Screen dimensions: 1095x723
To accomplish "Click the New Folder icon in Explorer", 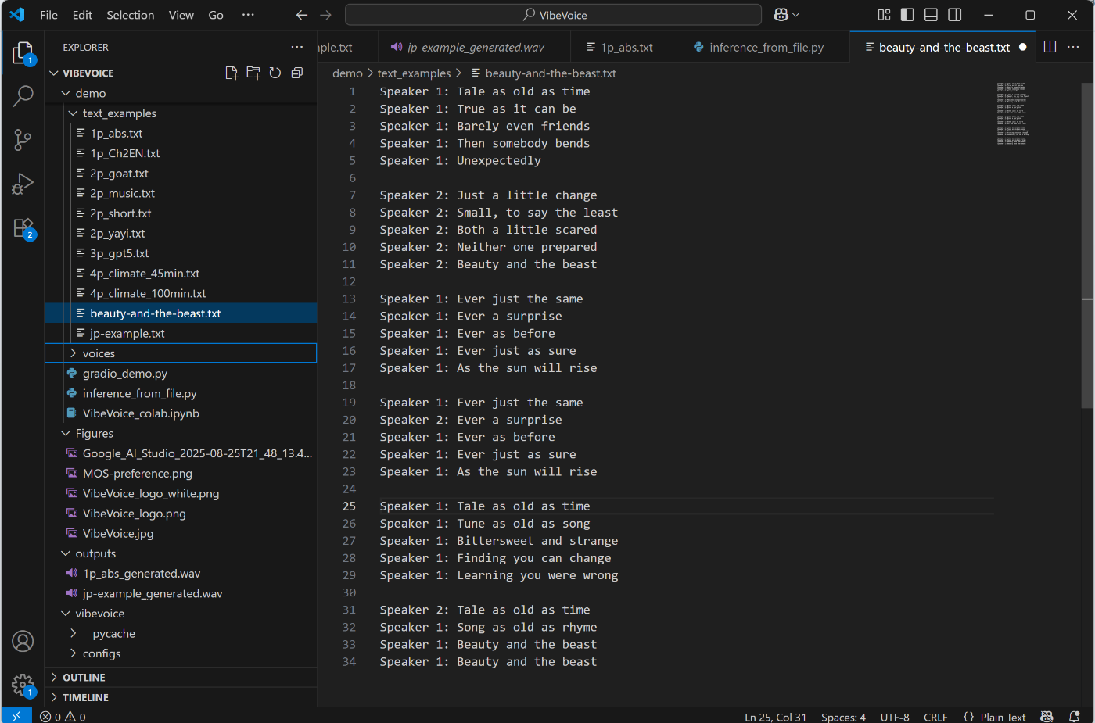I will coord(253,73).
